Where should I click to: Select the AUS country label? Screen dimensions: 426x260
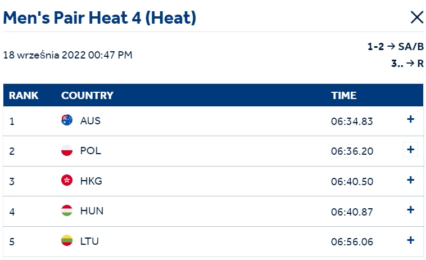coord(90,121)
